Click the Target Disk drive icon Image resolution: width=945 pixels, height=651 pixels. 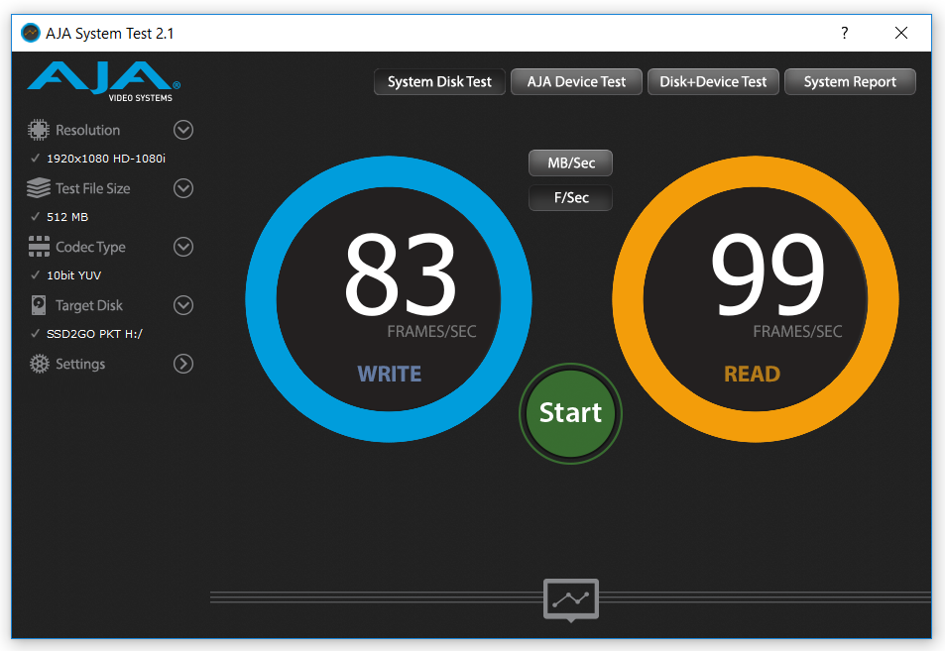(x=39, y=305)
